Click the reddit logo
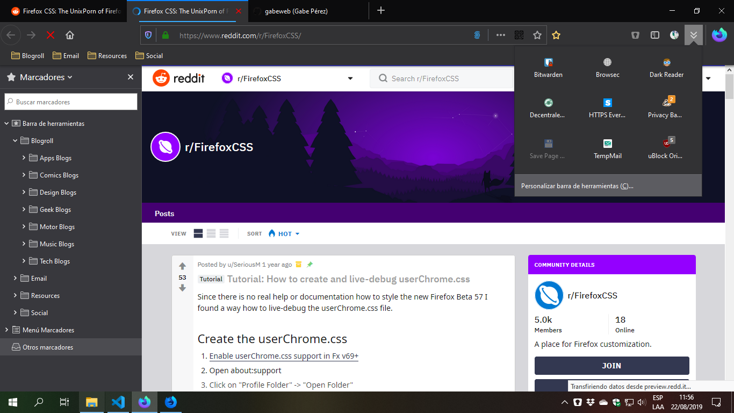This screenshot has width=734, height=413. (x=179, y=79)
